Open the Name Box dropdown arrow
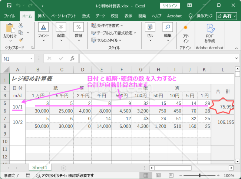Image resolution: width=241 pixels, height=179 pixels. pos(31,58)
